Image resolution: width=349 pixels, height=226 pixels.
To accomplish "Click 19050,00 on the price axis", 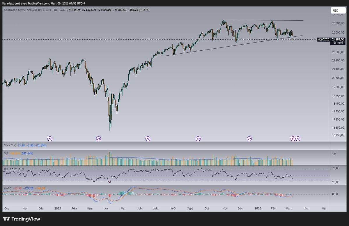I will click(338, 96).
